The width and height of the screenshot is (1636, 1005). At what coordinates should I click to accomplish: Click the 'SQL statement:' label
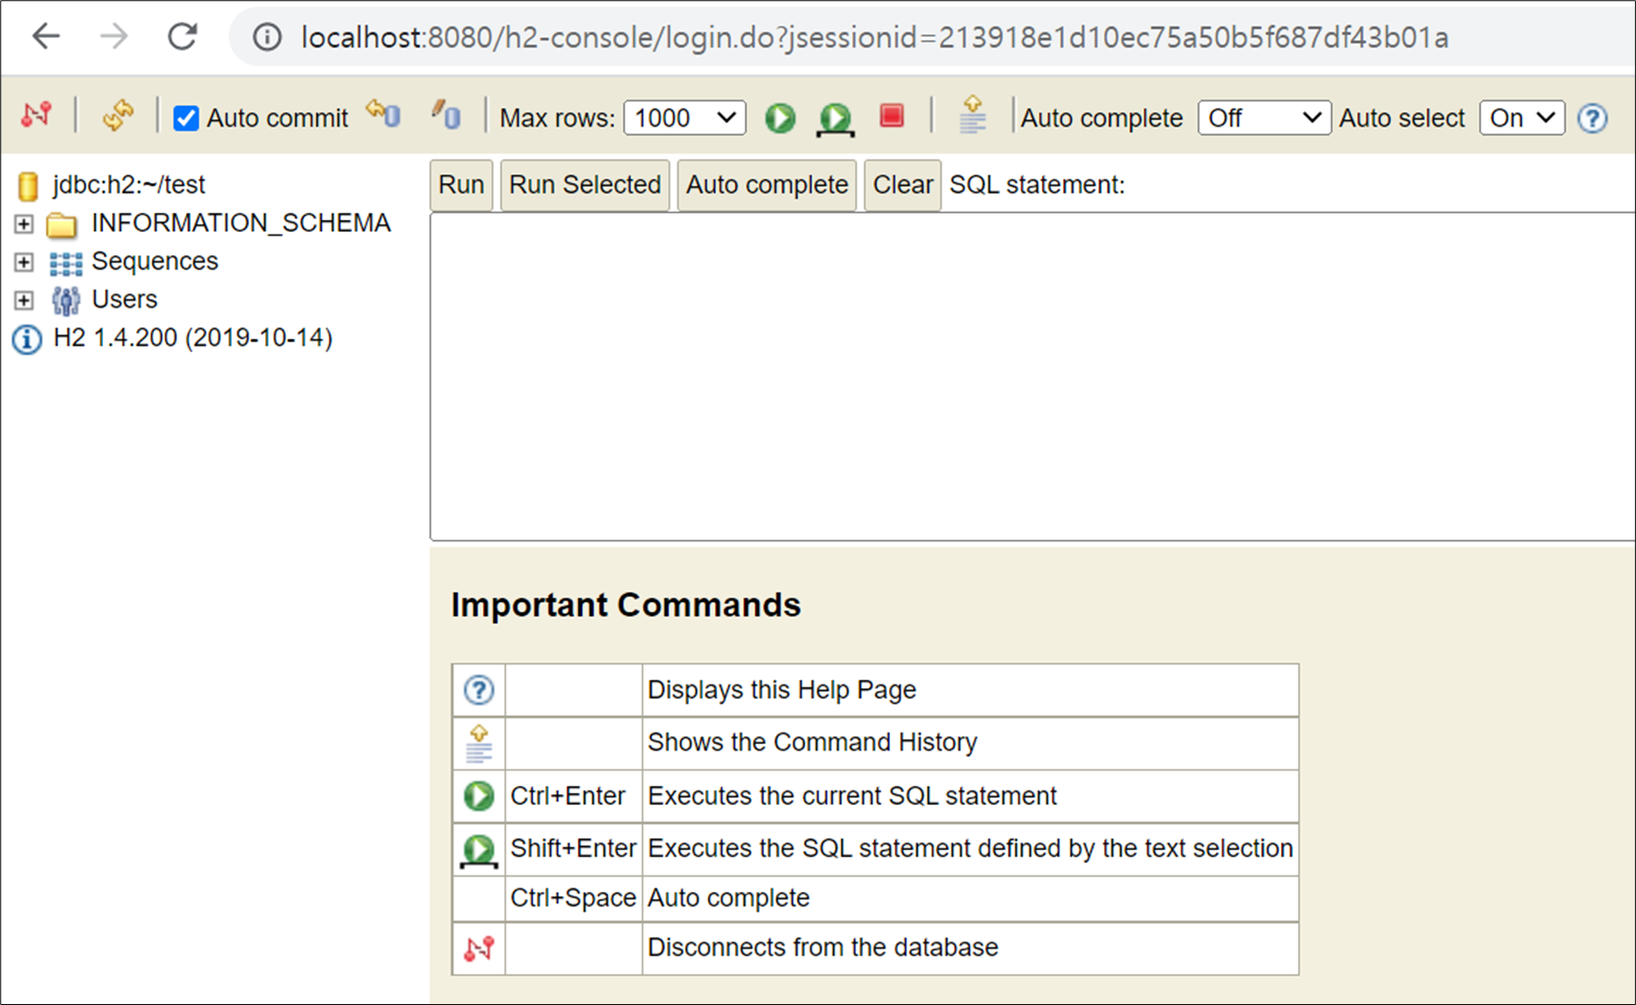1037,185
